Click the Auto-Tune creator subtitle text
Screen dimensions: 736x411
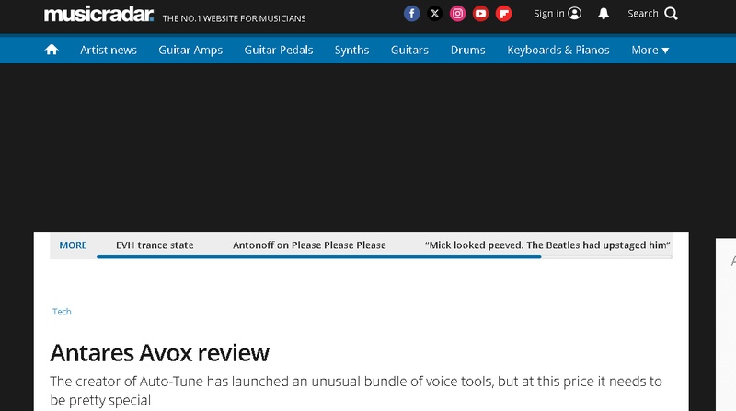[x=356, y=391]
